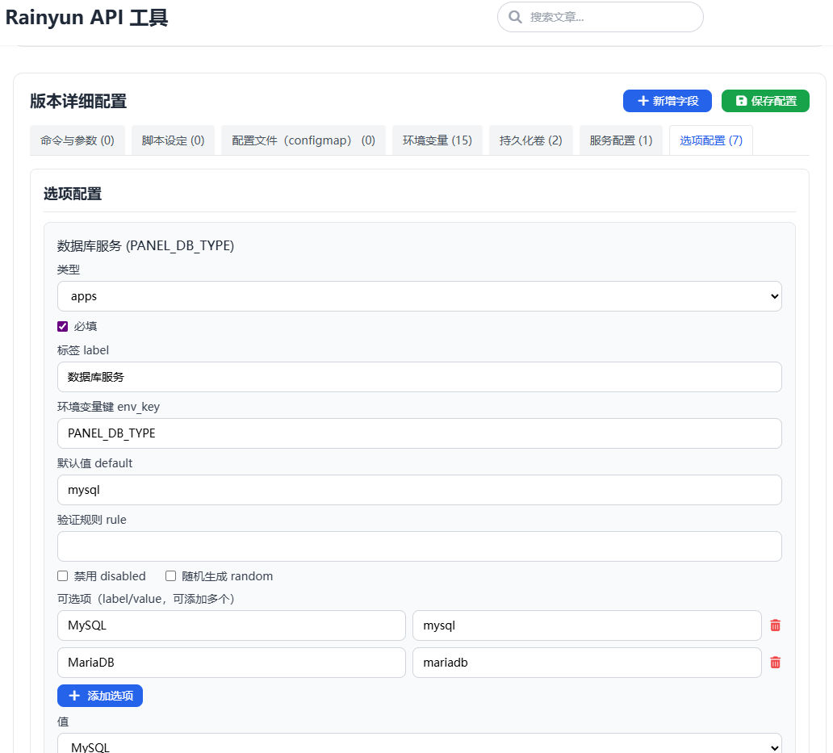Toggle the 随机生成 random checkbox

point(171,576)
